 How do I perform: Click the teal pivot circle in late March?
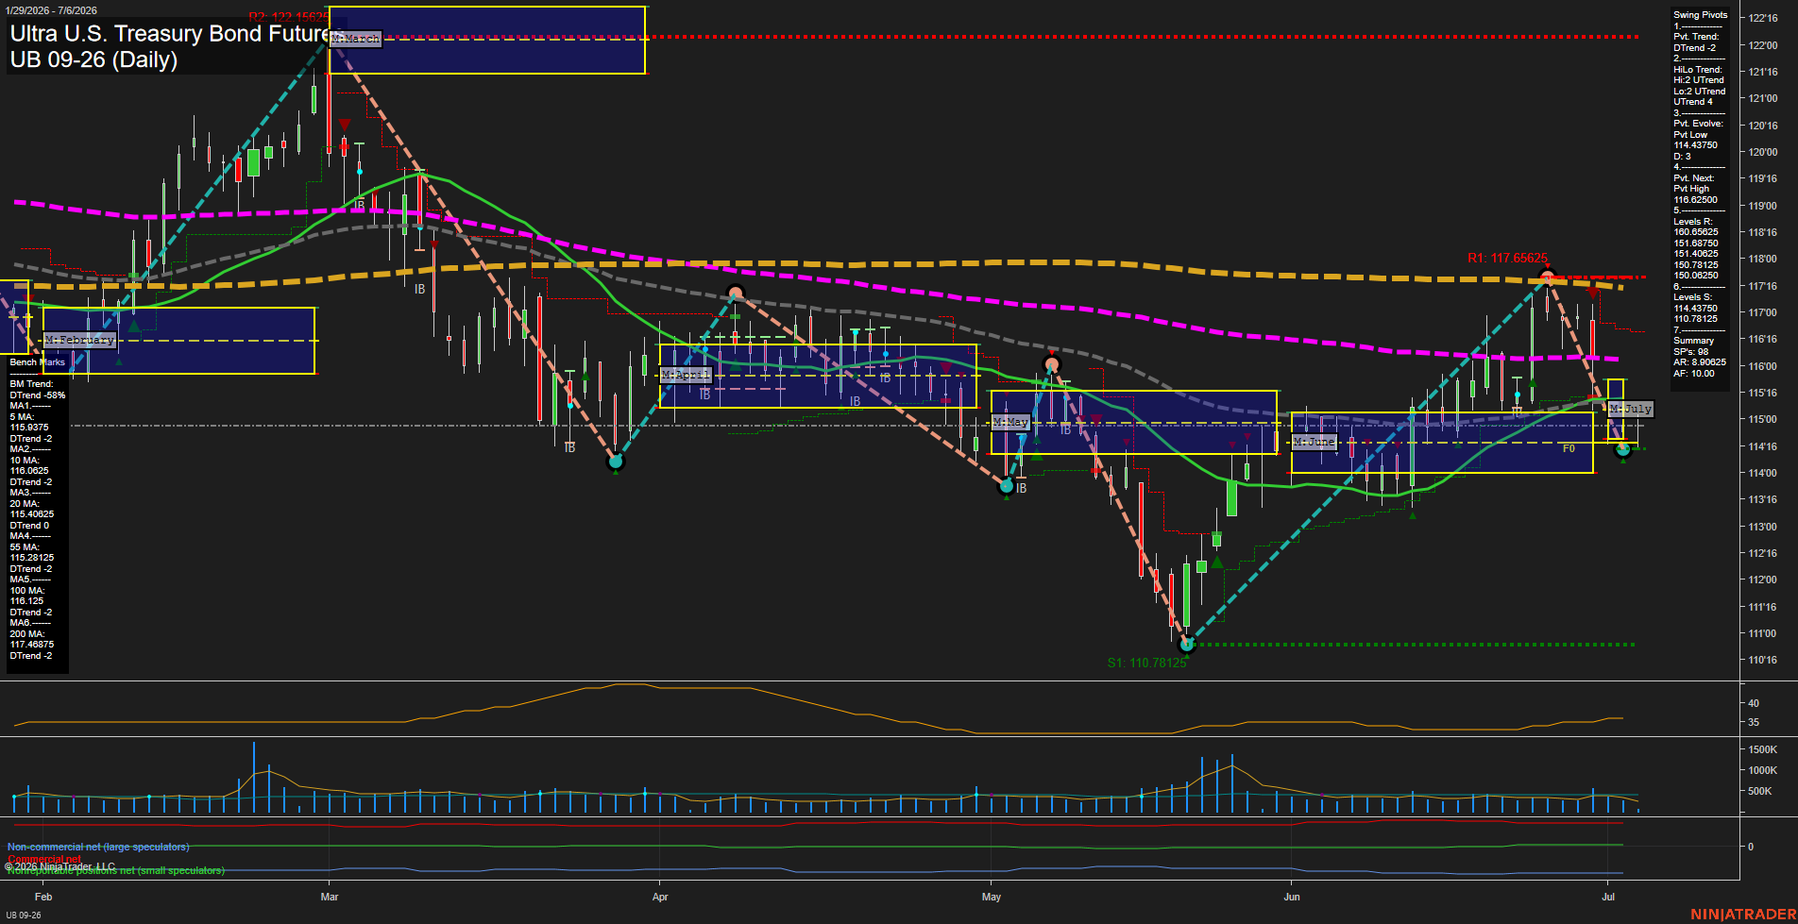click(616, 462)
